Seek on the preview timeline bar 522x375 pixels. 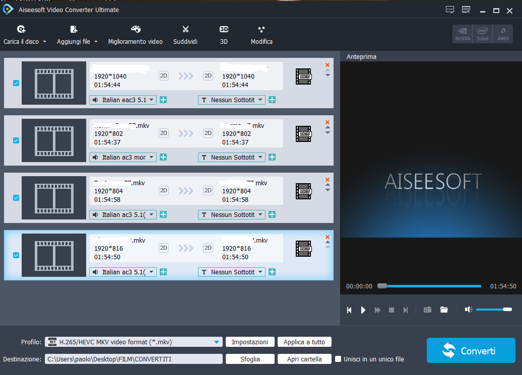coord(429,286)
